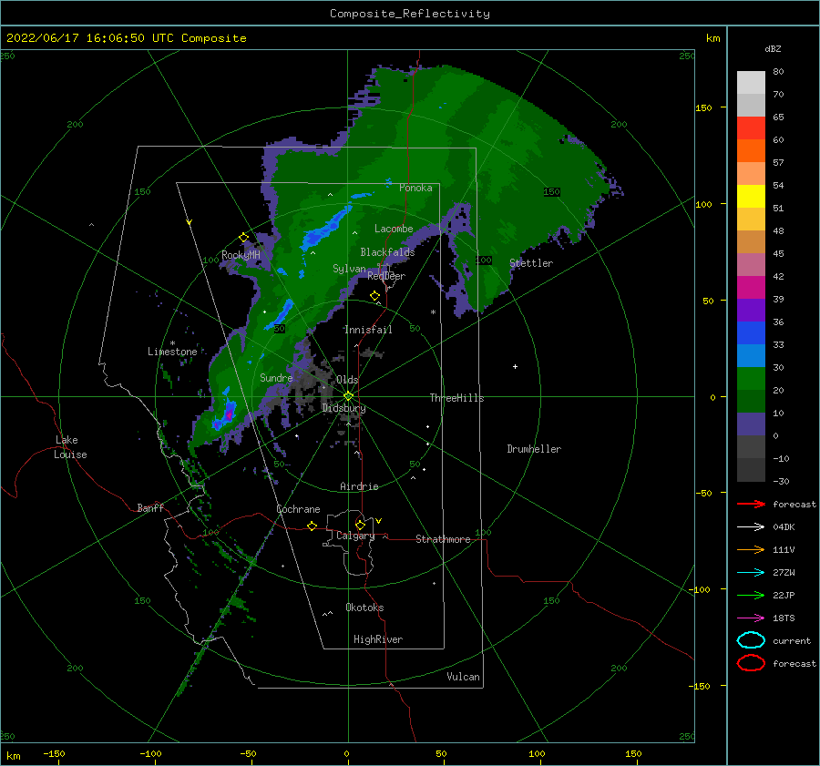Select the white 70-80 dBZ swatch at top
The image size is (820, 766).
pos(751,83)
